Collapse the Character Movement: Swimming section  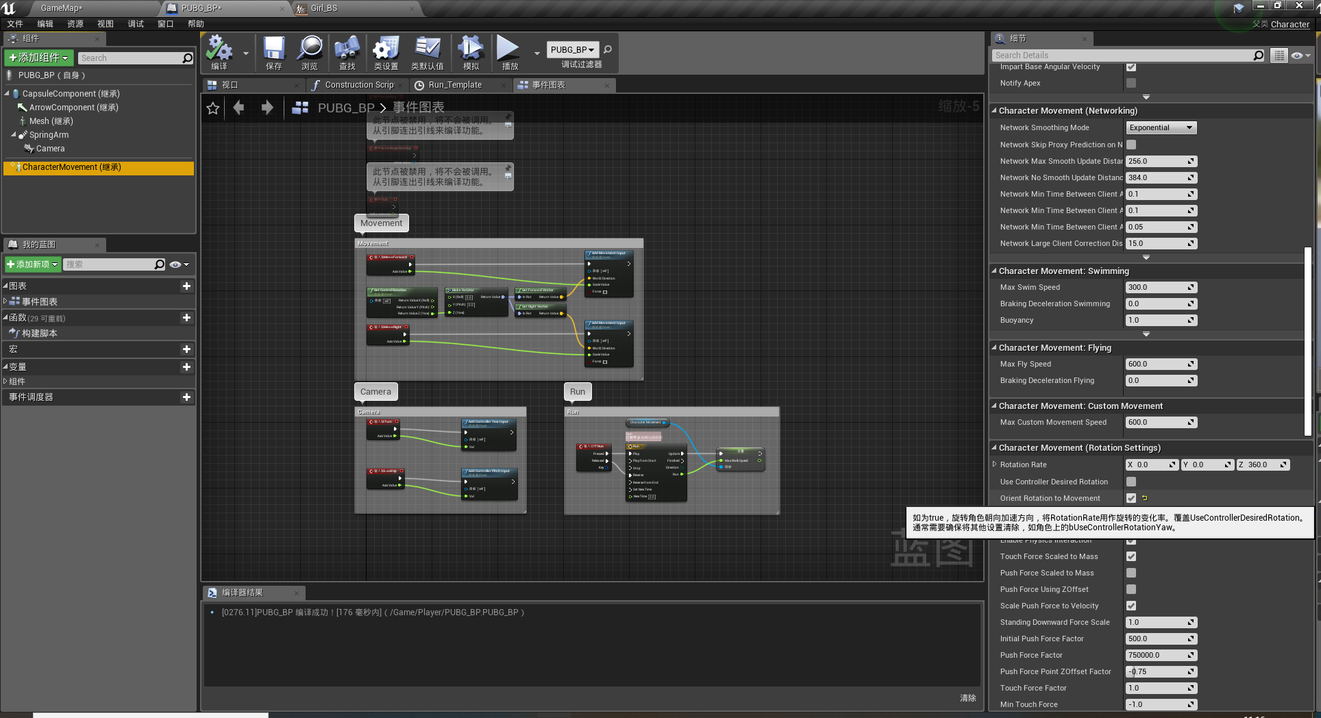click(995, 271)
